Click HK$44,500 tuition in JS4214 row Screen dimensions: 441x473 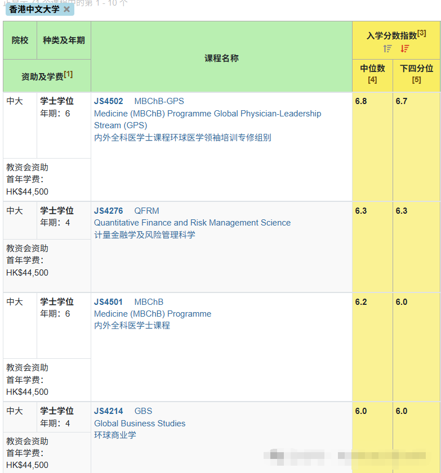tap(27, 465)
